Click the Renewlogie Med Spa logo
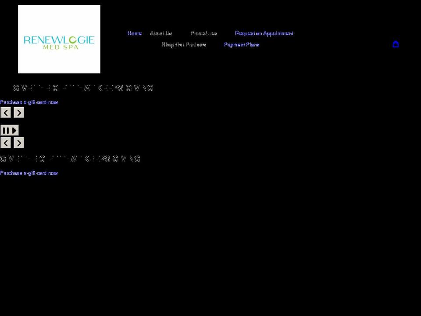This screenshot has width=421, height=316. (59, 39)
